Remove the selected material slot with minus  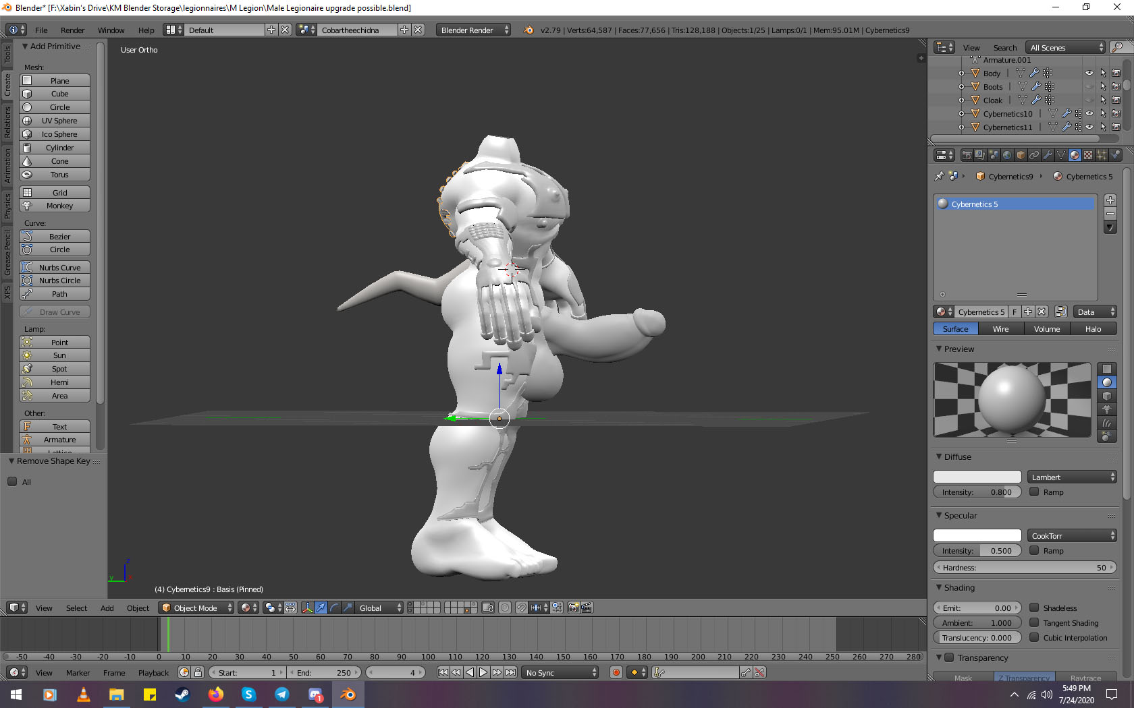point(1110,213)
